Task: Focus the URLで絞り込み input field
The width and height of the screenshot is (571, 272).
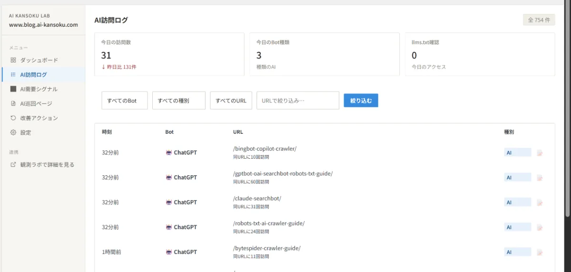Action: pyautogui.click(x=298, y=101)
